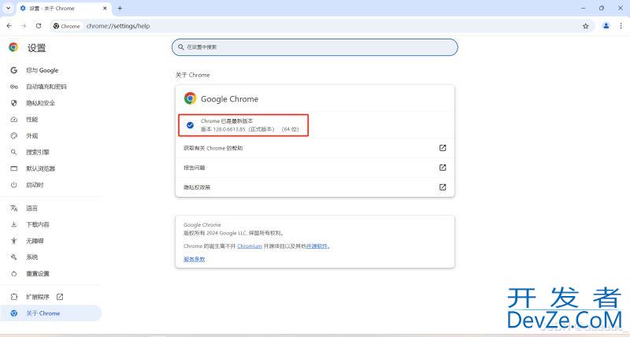This screenshot has width=630, height=337.
Task: Click the Chrome site chip in address bar
Action: coord(67,26)
